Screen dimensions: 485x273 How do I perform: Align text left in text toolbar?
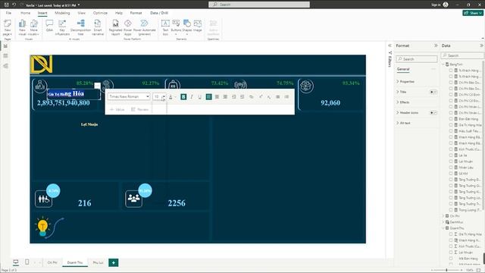pyautogui.click(x=209, y=97)
